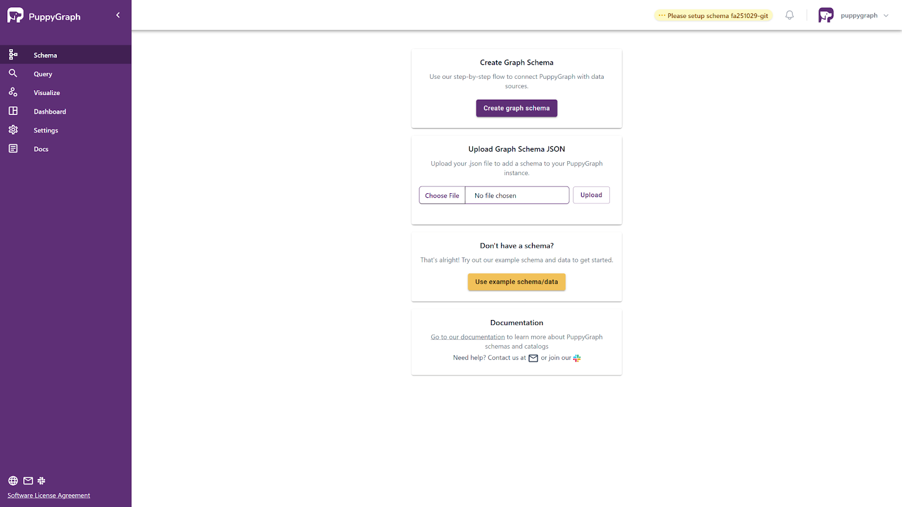Click the Dashboard layout icon

(x=13, y=111)
